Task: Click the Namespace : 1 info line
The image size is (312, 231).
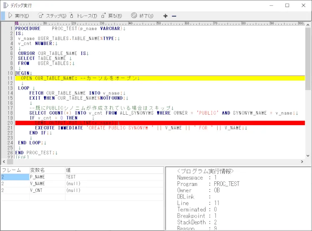Action: pyautogui.click(x=197, y=178)
